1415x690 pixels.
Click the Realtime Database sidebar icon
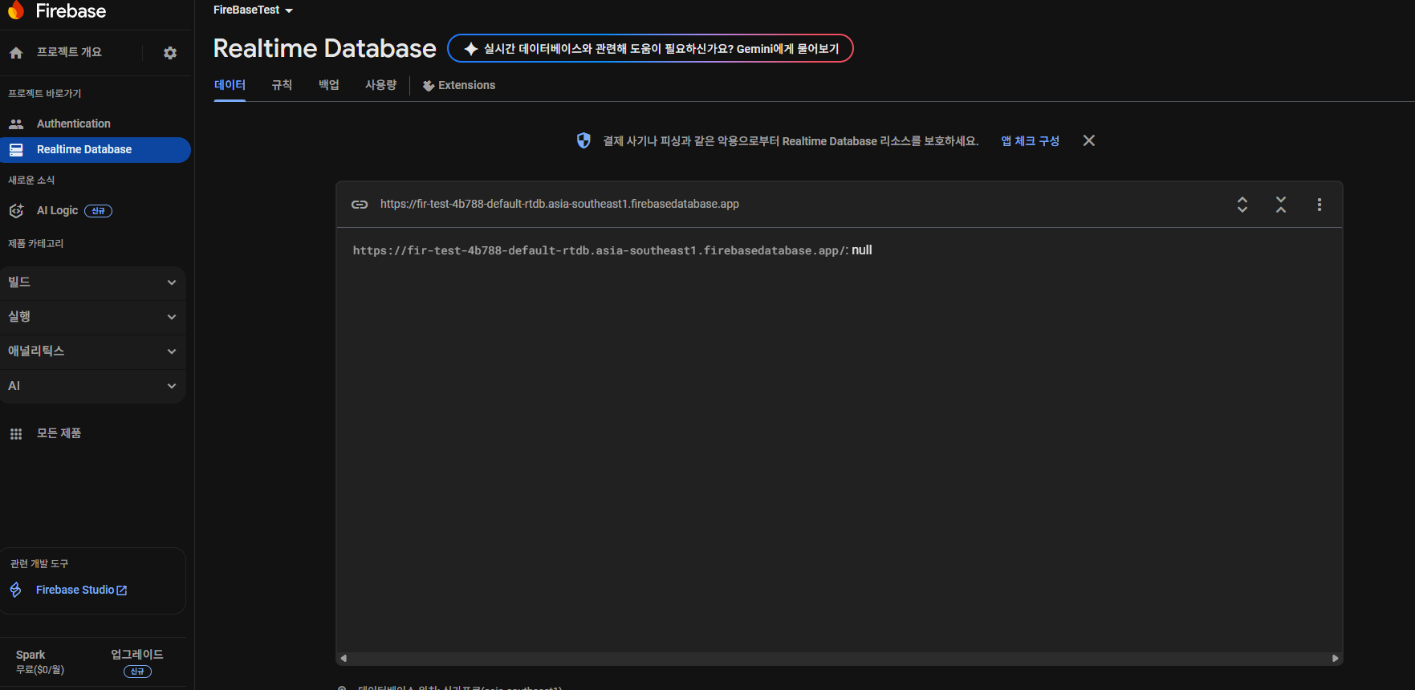[x=16, y=150]
